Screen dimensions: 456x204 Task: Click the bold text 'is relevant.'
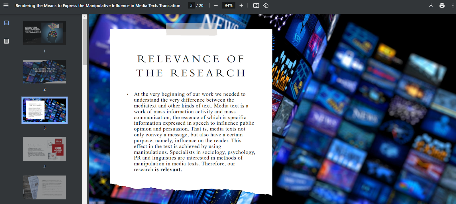tap(168, 169)
